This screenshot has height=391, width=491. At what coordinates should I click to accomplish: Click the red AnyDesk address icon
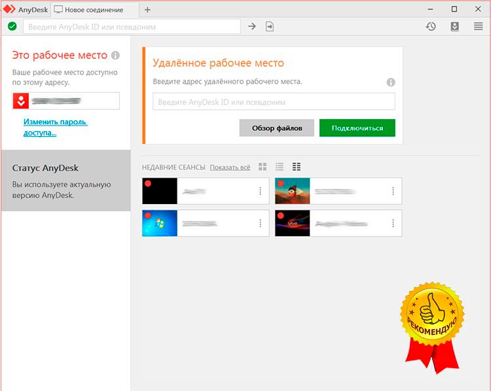point(21,101)
